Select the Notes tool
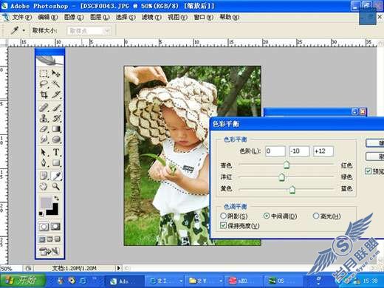Screen dimensions: 384x288 point(44,176)
